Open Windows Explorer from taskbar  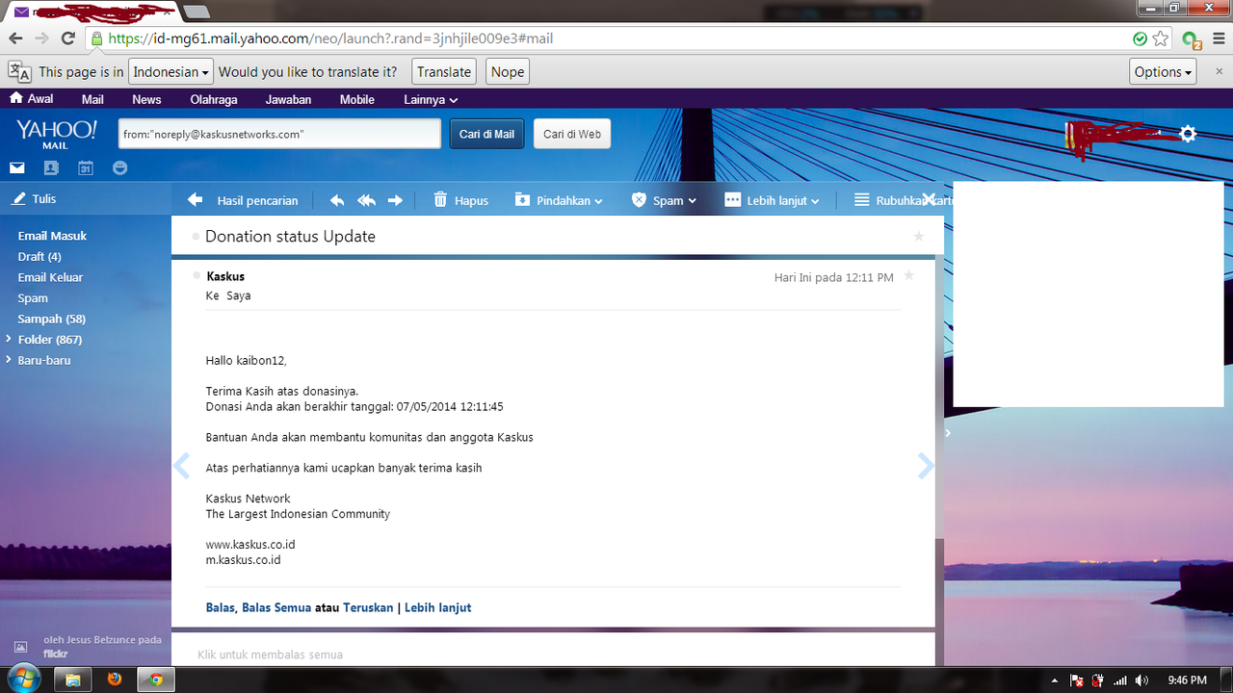[72, 679]
